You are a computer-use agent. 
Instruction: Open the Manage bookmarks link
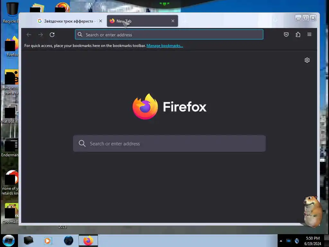(165, 46)
